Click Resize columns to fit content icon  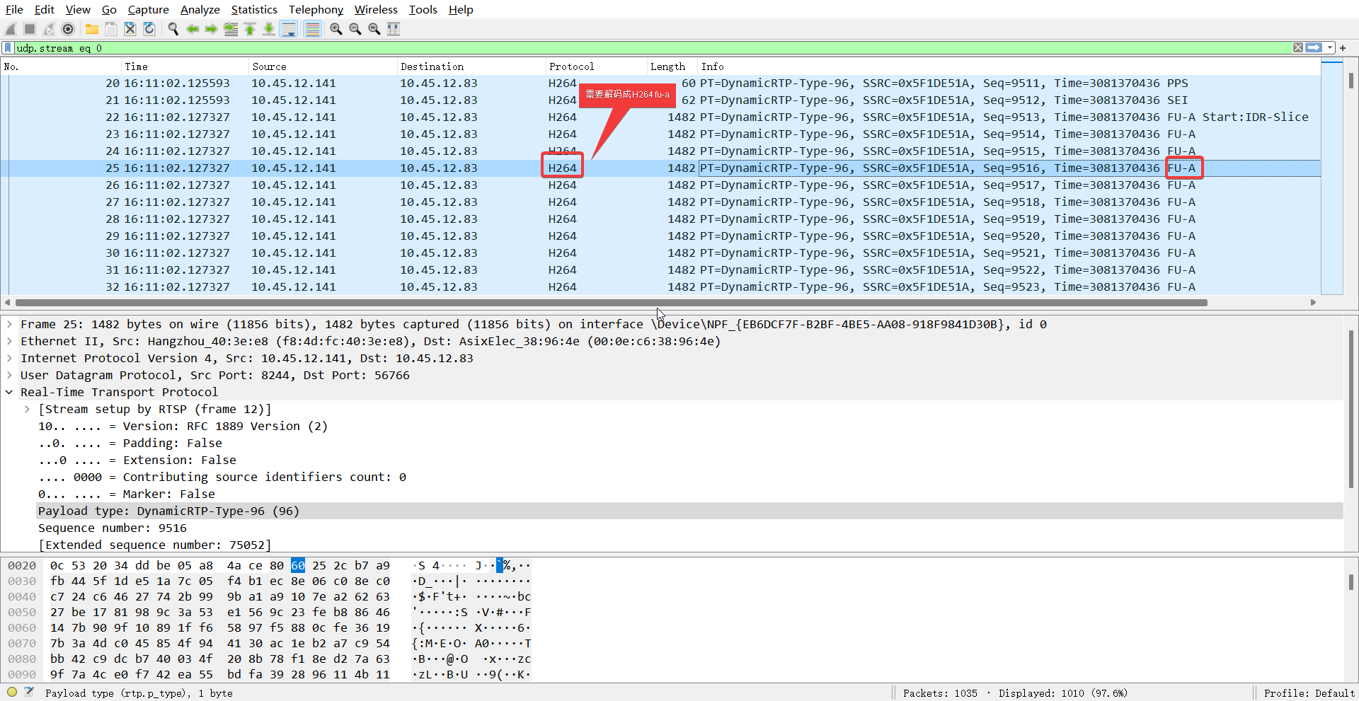point(394,29)
